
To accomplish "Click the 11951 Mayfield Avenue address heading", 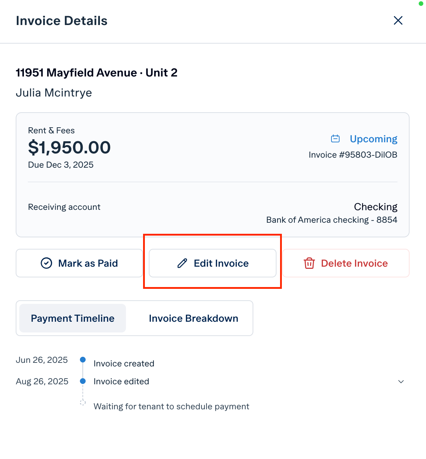I will [x=97, y=73].
